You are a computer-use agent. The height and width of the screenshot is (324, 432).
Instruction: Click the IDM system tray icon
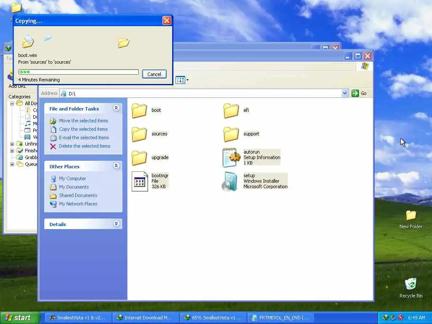(385, 318)
